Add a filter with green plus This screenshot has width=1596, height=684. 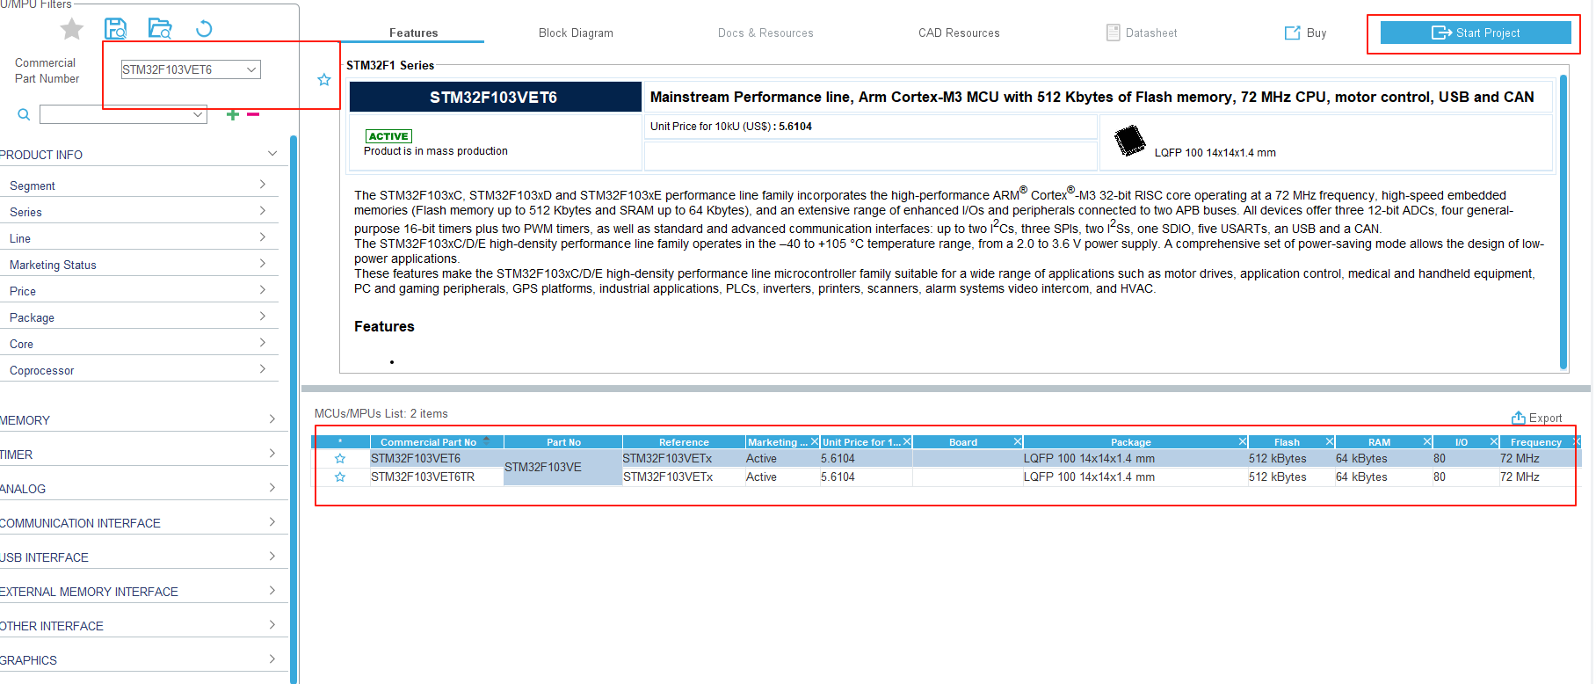[233, 114]
